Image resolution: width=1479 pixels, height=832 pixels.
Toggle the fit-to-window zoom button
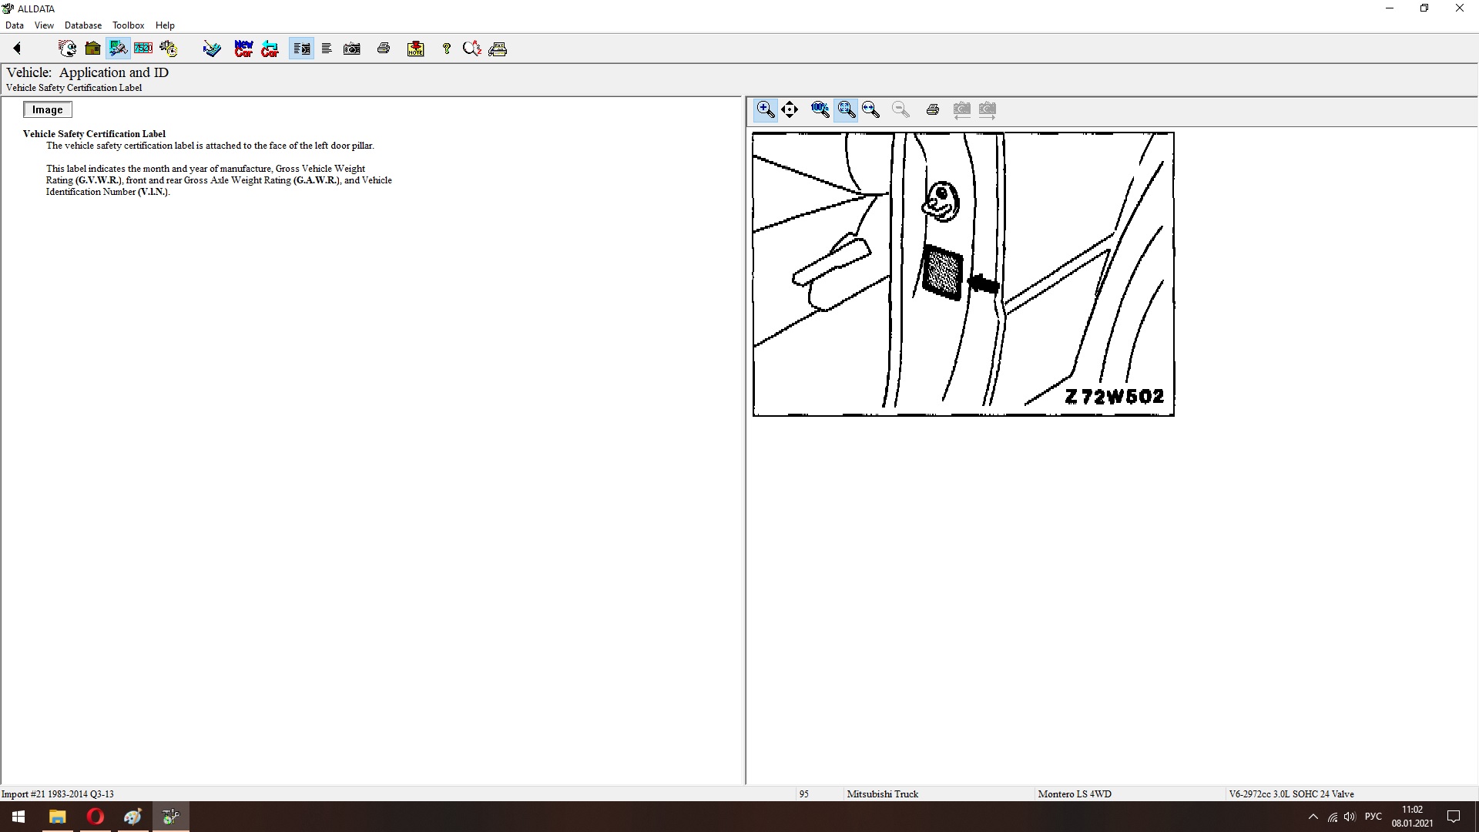click(x=846, y=109)
